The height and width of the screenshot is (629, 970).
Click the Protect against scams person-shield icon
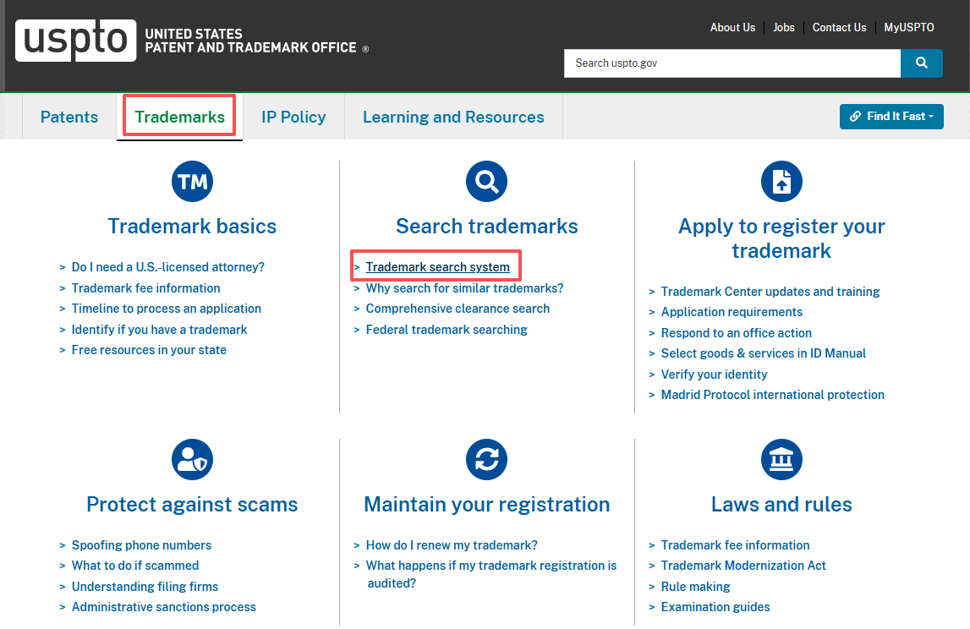(x=192, y=460)
